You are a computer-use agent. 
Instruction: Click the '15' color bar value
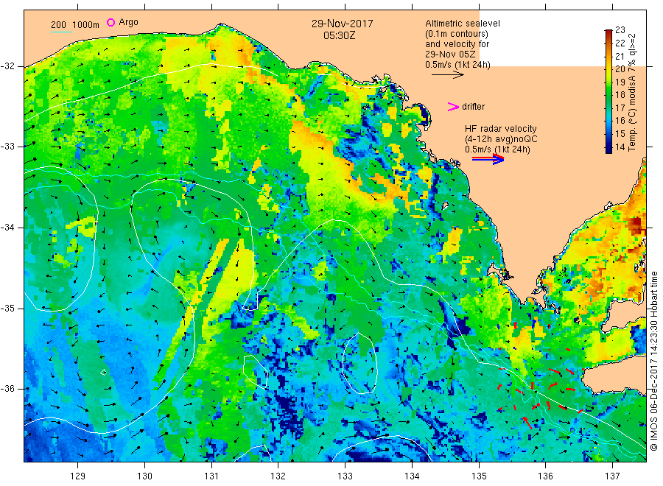pos(620,134)
